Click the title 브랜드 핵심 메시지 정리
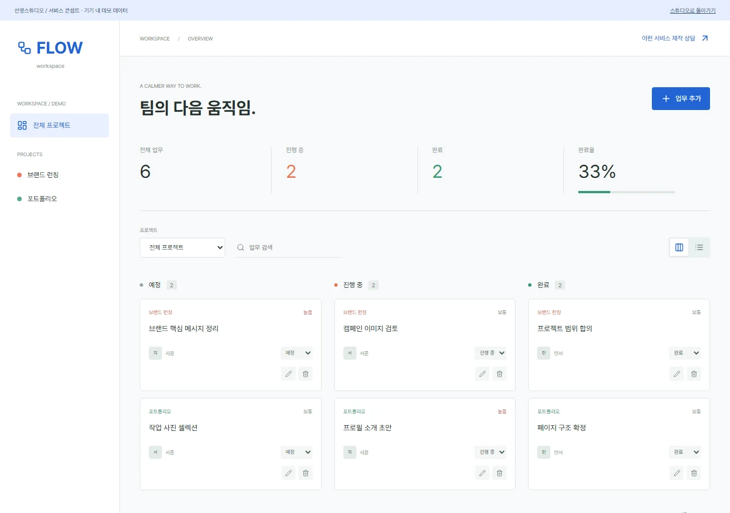This screenshot has height=513, width=730. click(x=184, y=329)
